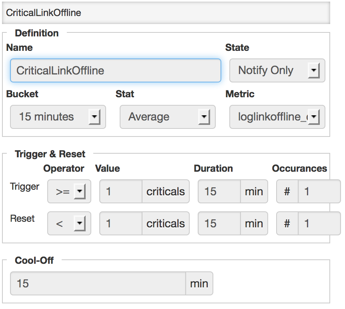Viewport: 345px width, 309px height.
Task: Click the Trigger Duration field showing 15
Action: click(218, 191)
